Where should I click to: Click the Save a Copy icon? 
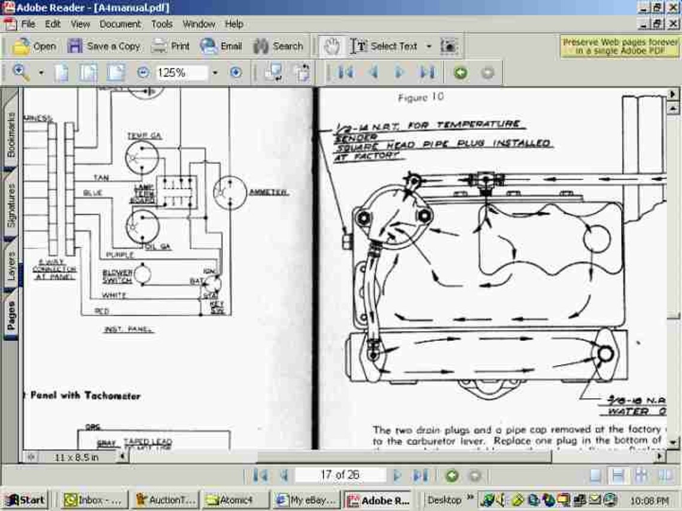pyautogui.click(x=105, y=46)
